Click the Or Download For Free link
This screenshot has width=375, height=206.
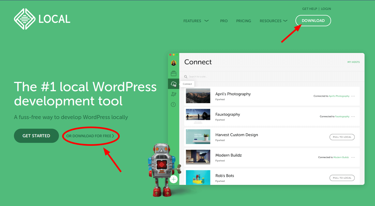tap(90, 136)
